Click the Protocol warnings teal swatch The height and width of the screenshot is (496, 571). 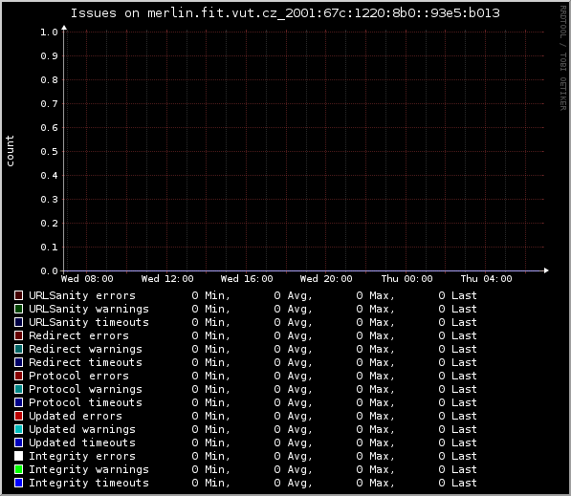coord(18,389)
